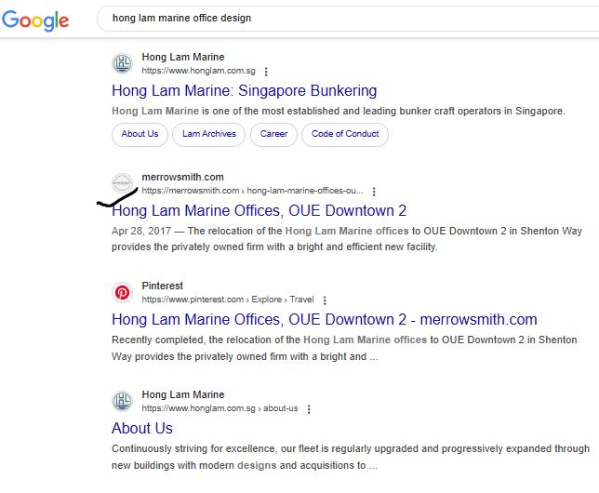Open the Career sitelink chip
The width and height of the screenshot is (599, 493).
tap(273, 134)
